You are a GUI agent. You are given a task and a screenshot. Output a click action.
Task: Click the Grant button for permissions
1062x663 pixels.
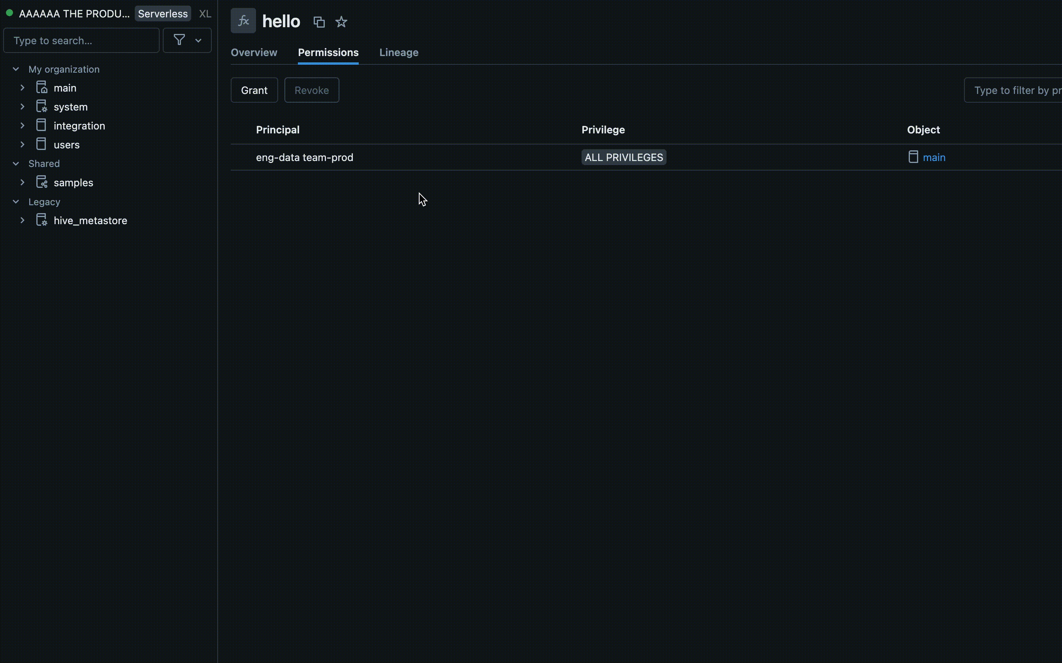coord(254,90)
